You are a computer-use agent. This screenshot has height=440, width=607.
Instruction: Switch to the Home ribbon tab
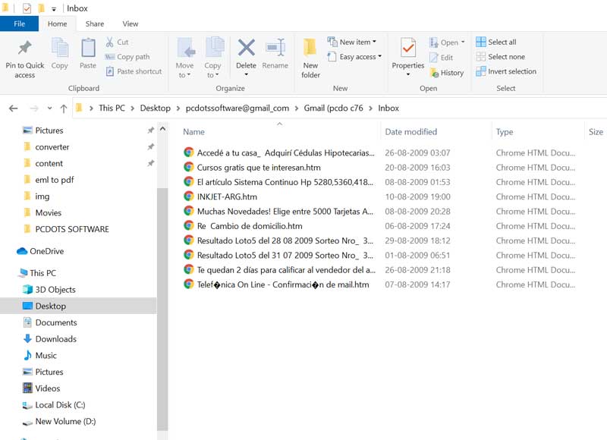[58, 24]
